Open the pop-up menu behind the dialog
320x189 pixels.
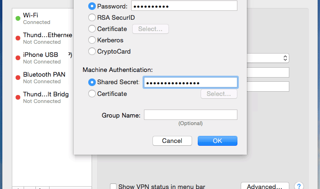(x=285, y=58)
